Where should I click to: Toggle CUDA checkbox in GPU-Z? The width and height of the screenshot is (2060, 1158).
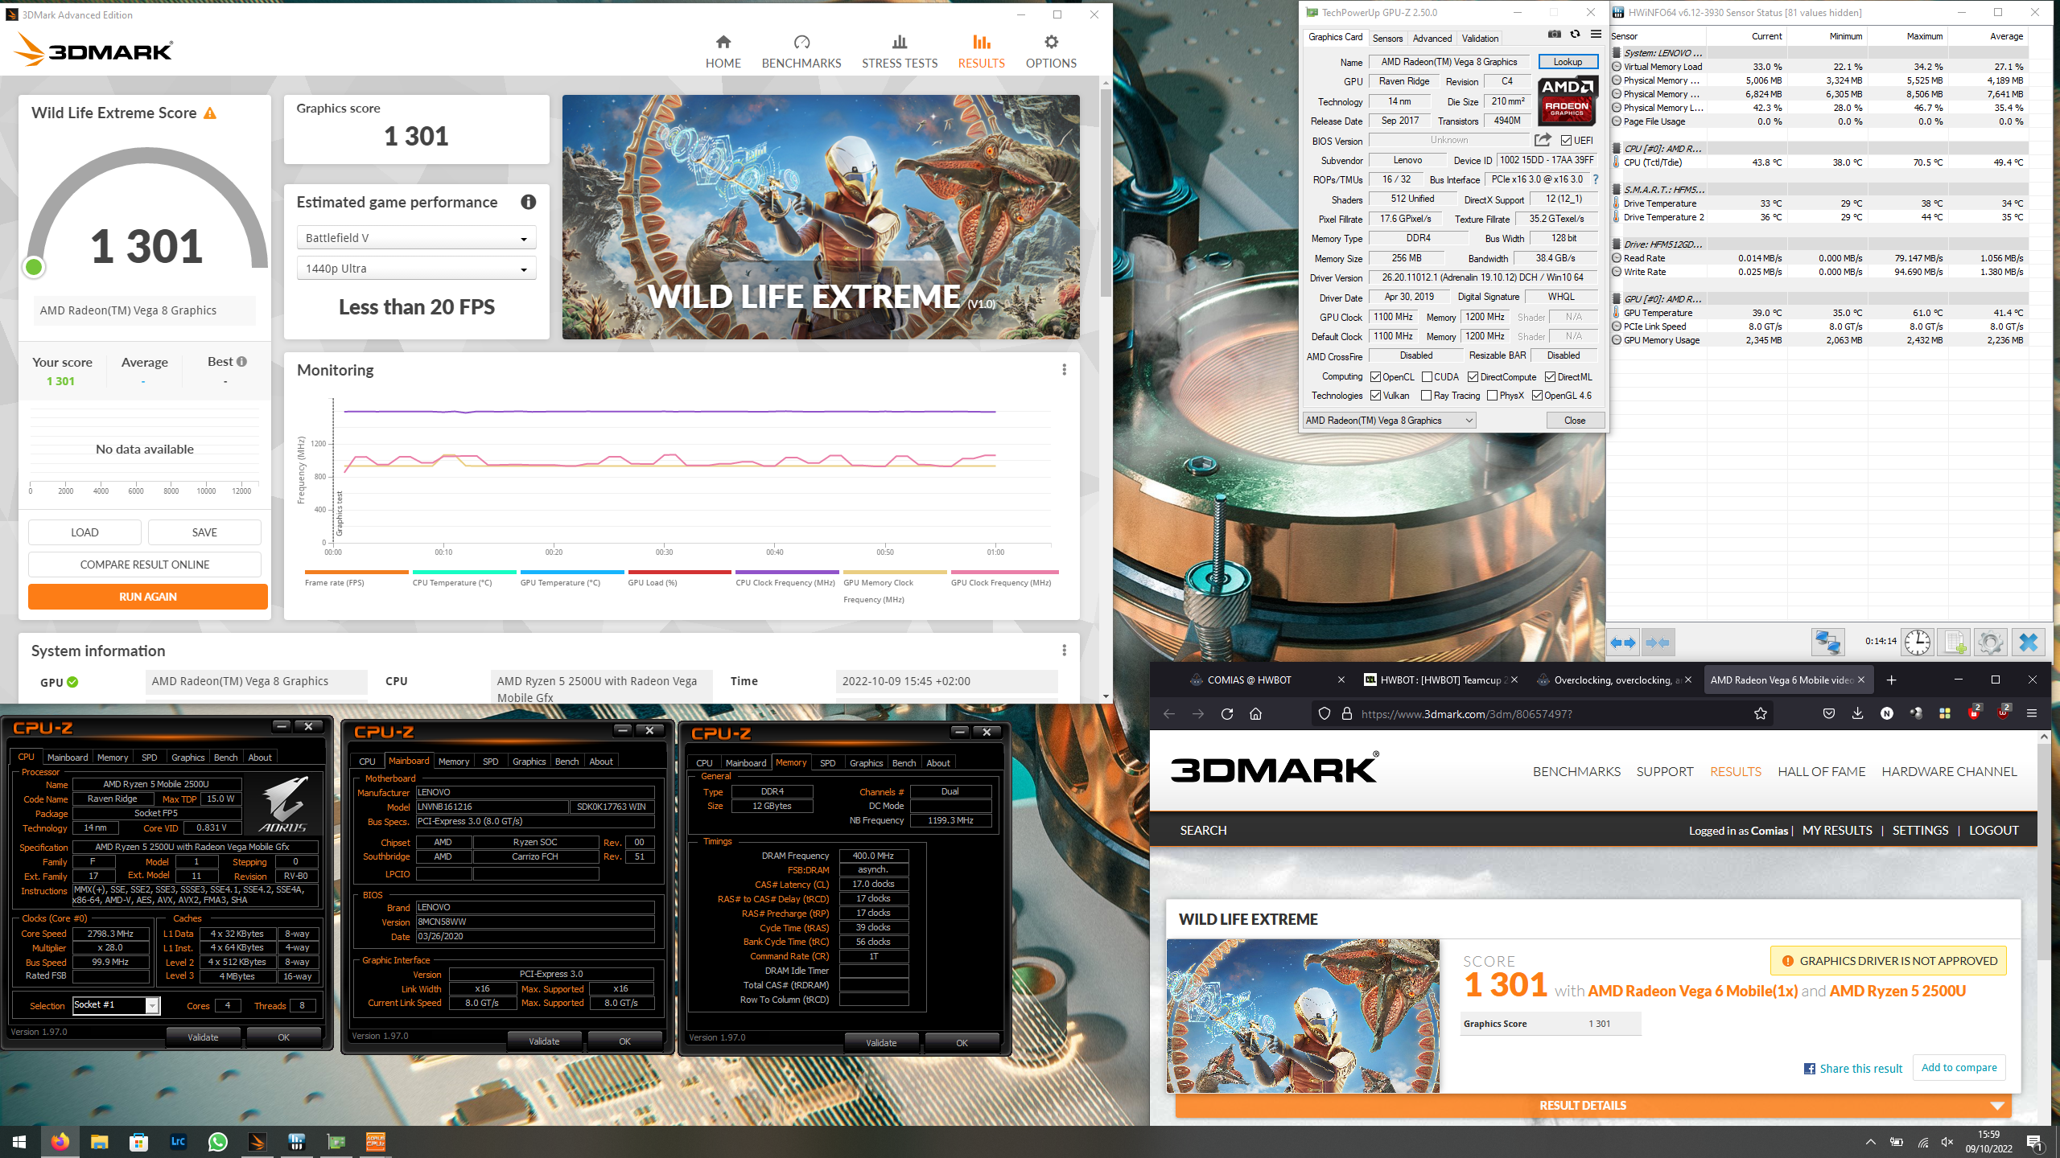tap(1427, 377)
